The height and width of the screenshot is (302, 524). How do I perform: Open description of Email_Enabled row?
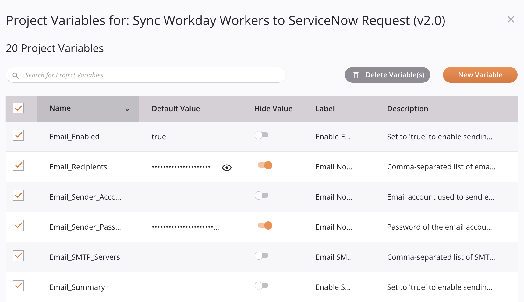(x=440, y=137)
